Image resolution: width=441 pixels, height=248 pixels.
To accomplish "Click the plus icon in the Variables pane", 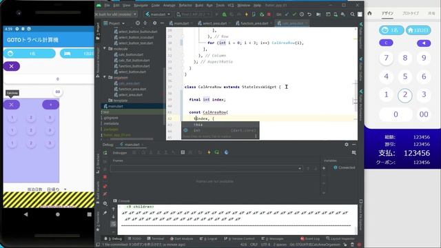I will (x=324, y=168).
